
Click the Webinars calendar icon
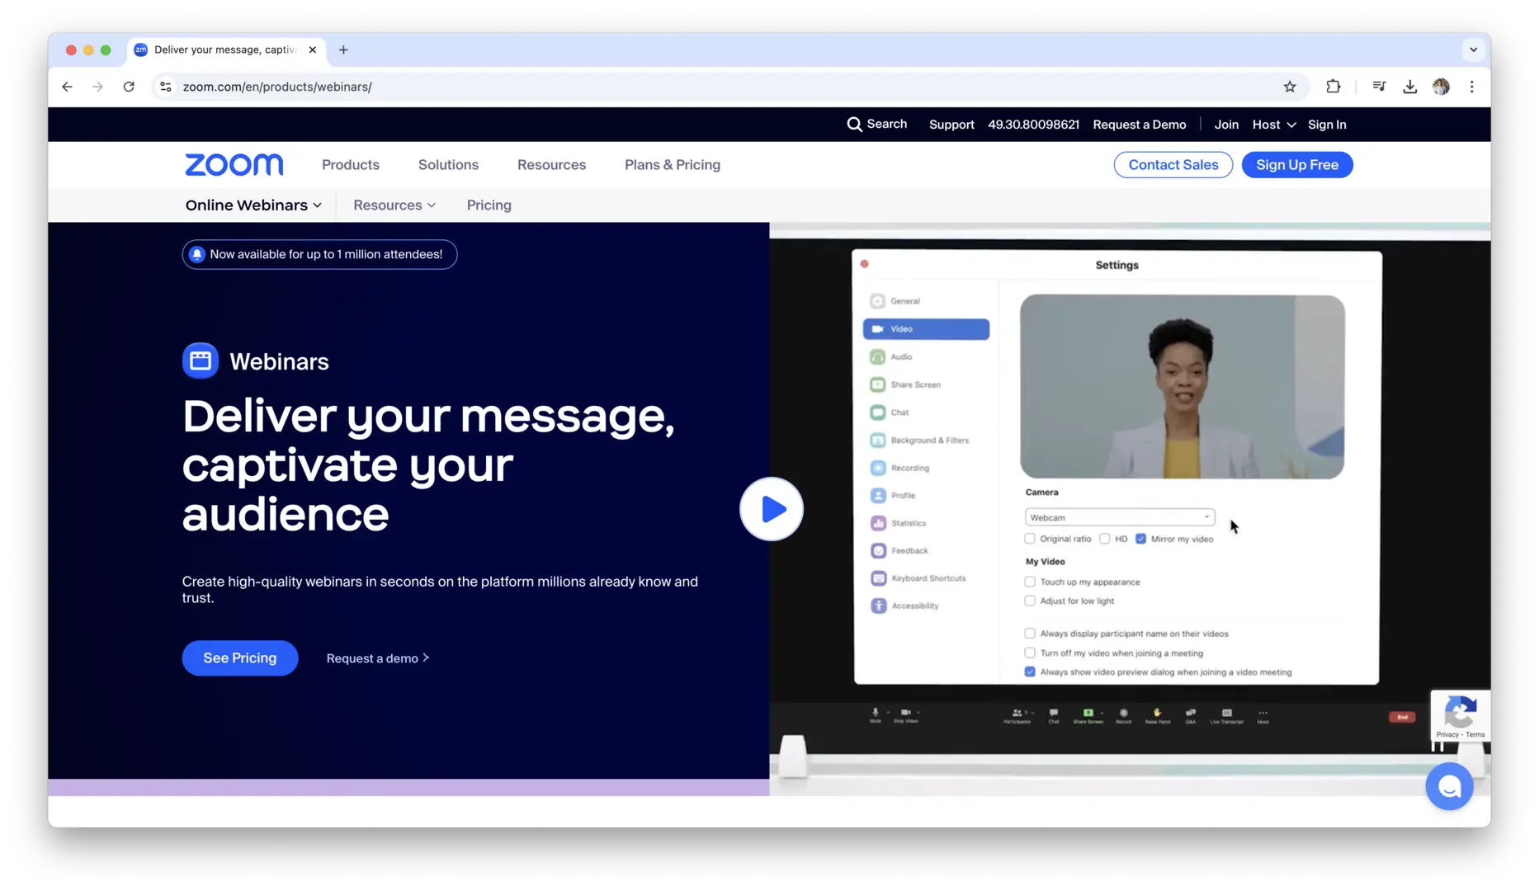pos(201,361)
